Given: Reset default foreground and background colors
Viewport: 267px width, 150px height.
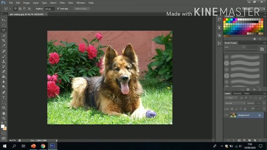Looking at the screenshot, I should tap(2, 122).
